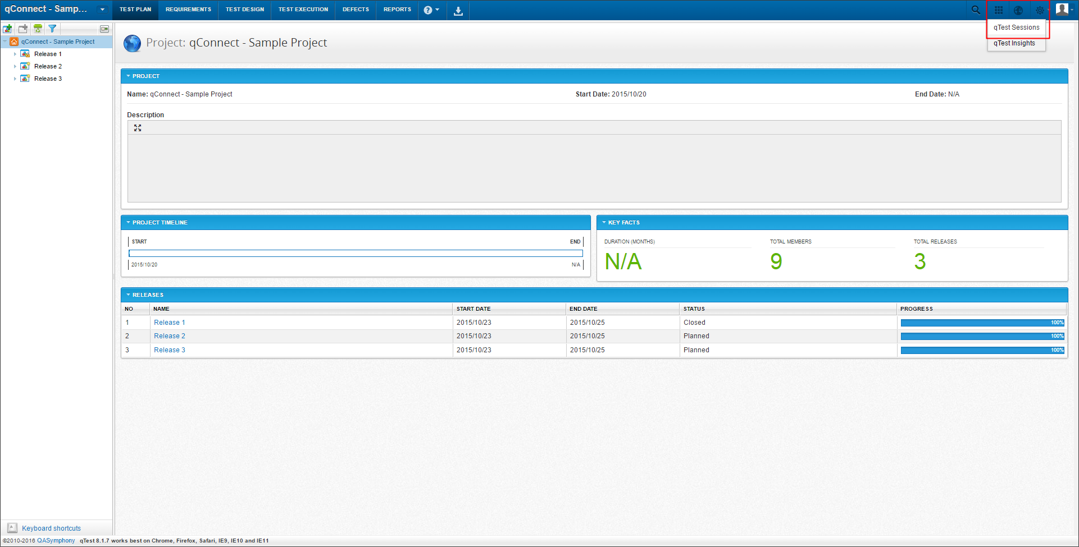Click the blue globe project icon
1079x547 pixels.
(x=133, y=43)
